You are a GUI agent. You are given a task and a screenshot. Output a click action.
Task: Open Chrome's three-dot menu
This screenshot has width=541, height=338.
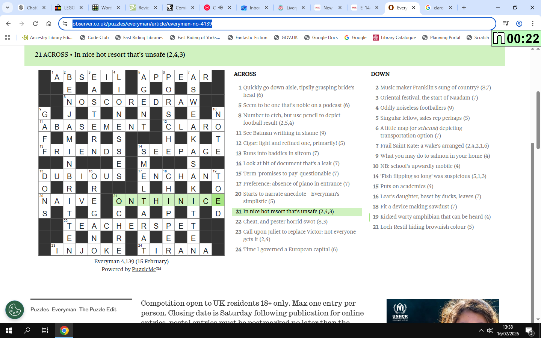[532, 24]
